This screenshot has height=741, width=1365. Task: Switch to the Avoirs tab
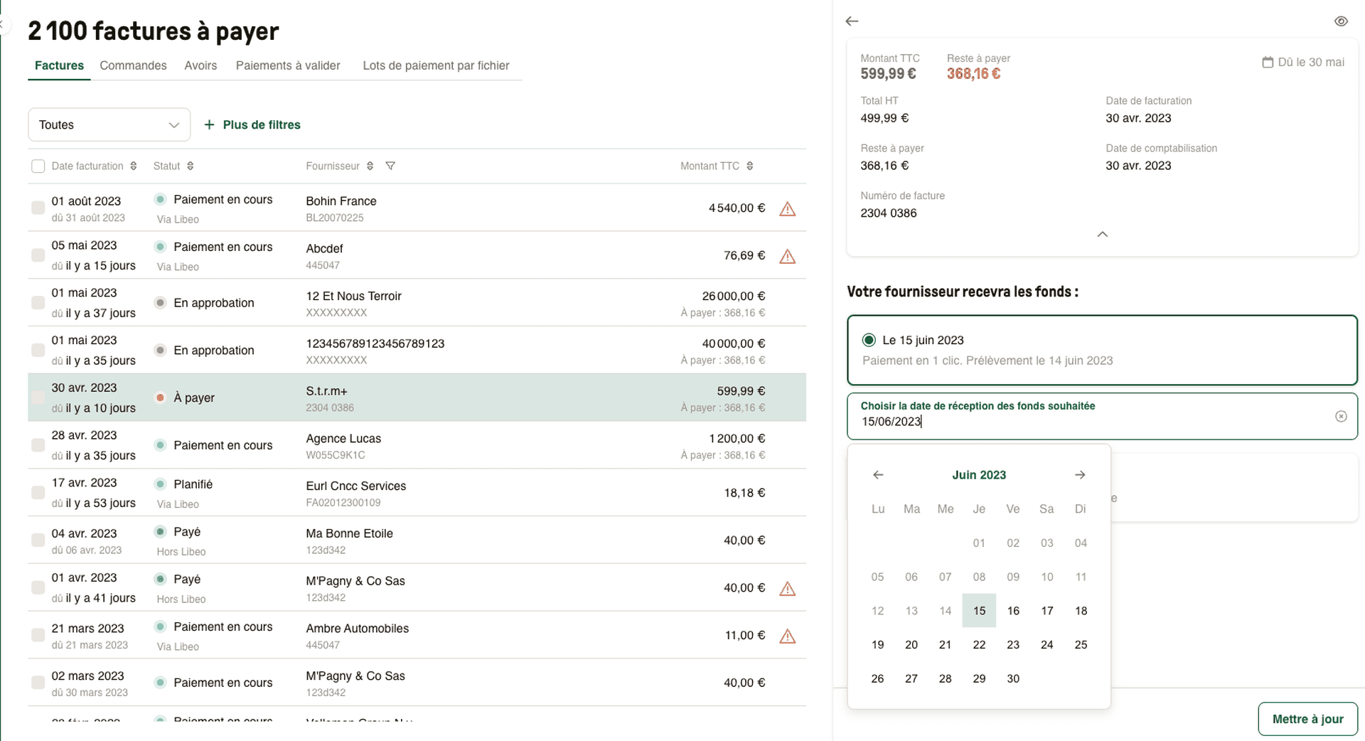pyautogui.click(x=200, y=65)
